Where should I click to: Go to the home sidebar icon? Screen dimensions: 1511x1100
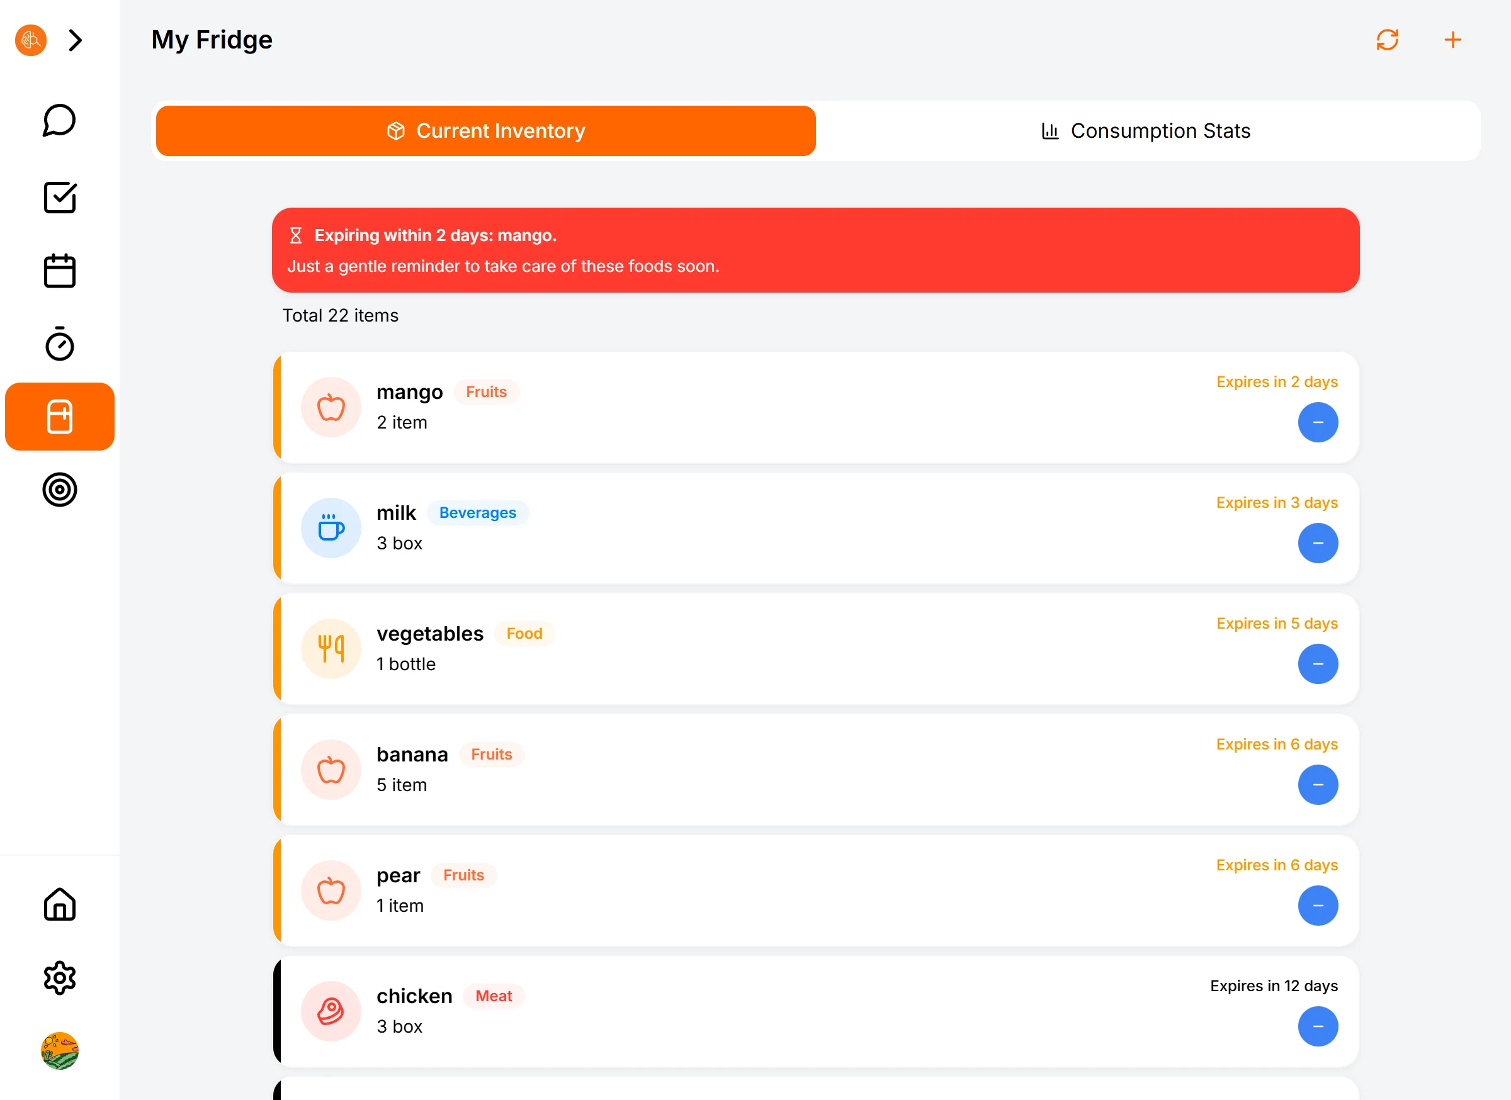click(59, 904)
